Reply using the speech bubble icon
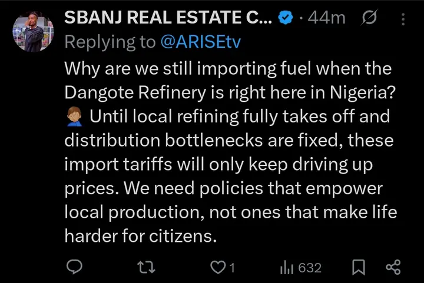 click(x=74, y=268)
